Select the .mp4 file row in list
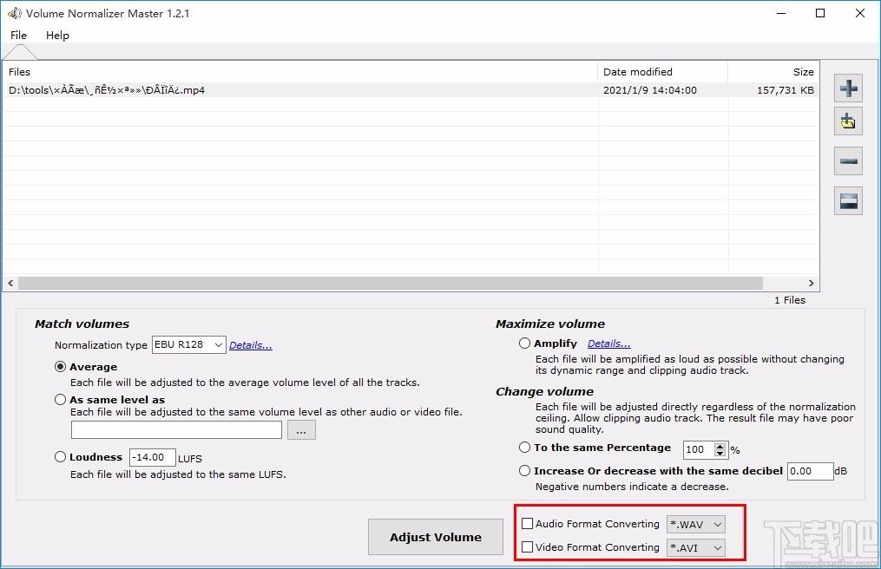The height and width of the screenshot is (569, 881). click(x=411, y=90)
